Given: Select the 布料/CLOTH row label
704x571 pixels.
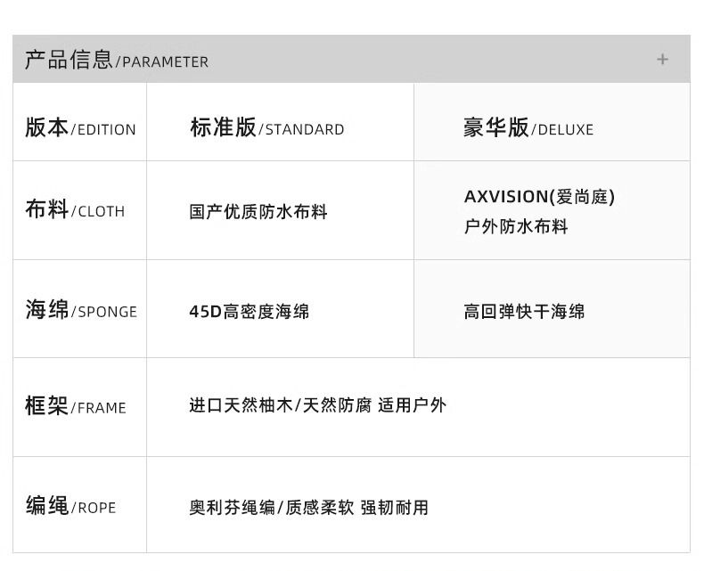Looking at the screenshot, I should 75,210.
